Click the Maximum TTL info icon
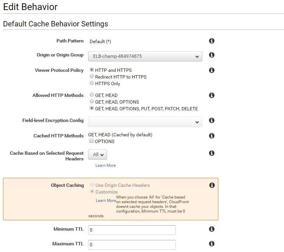This screenshot has height=252, width=284. [x=212, y=244]
